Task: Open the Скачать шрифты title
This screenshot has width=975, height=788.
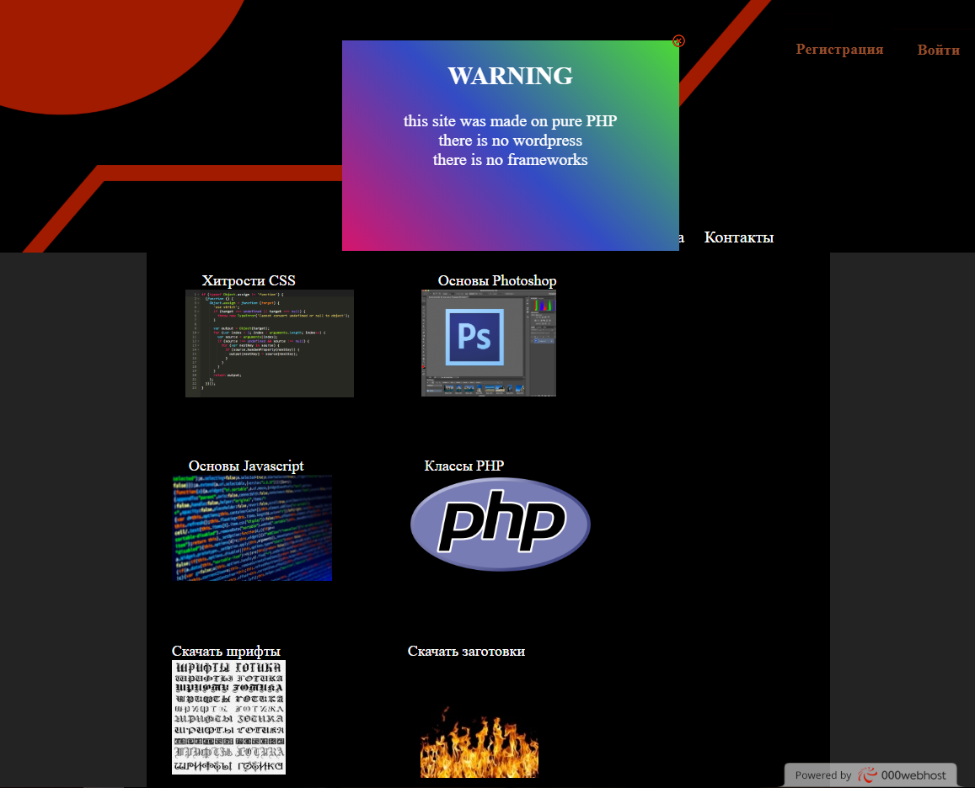Action: click(x=226, y=652)
